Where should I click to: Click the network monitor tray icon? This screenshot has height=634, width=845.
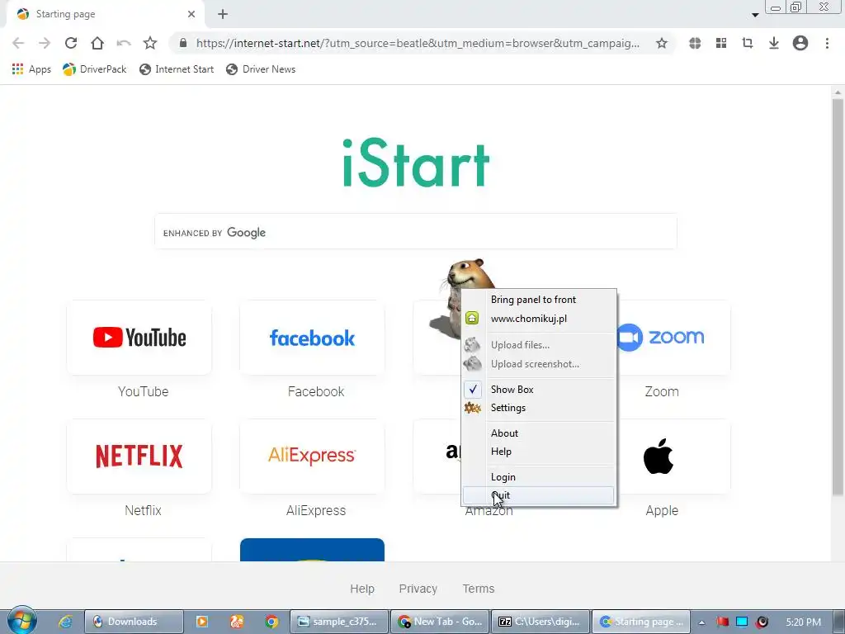tap(742, 622)
